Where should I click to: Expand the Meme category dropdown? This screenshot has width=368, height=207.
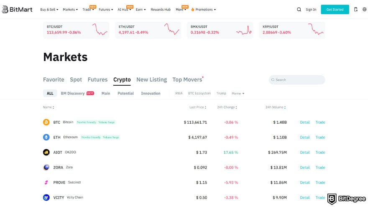pyautogui.click(x=238, y=93)
